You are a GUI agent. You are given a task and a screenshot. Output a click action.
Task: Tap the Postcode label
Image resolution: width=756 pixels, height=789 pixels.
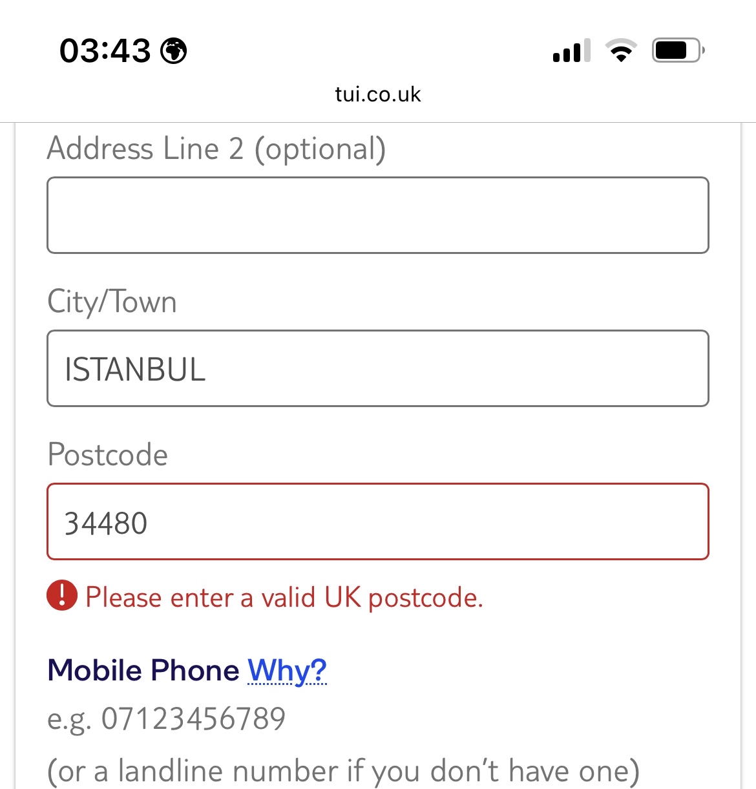[x=107, y=455]
